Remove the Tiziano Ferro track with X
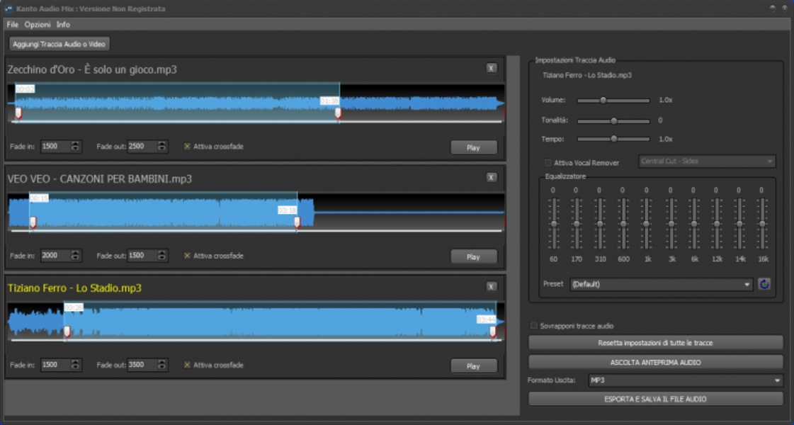Screen dimensions: 794x425 click(492, 286)
